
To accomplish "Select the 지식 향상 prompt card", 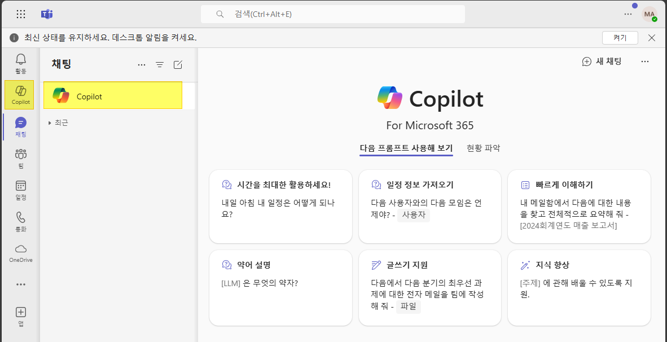I will pos(579,288).
